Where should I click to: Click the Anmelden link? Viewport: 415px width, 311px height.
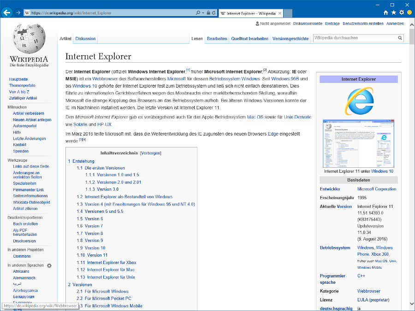[x=395, y=23]
